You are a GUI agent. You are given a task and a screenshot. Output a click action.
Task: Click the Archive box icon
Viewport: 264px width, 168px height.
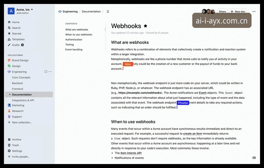coord(9,139)
